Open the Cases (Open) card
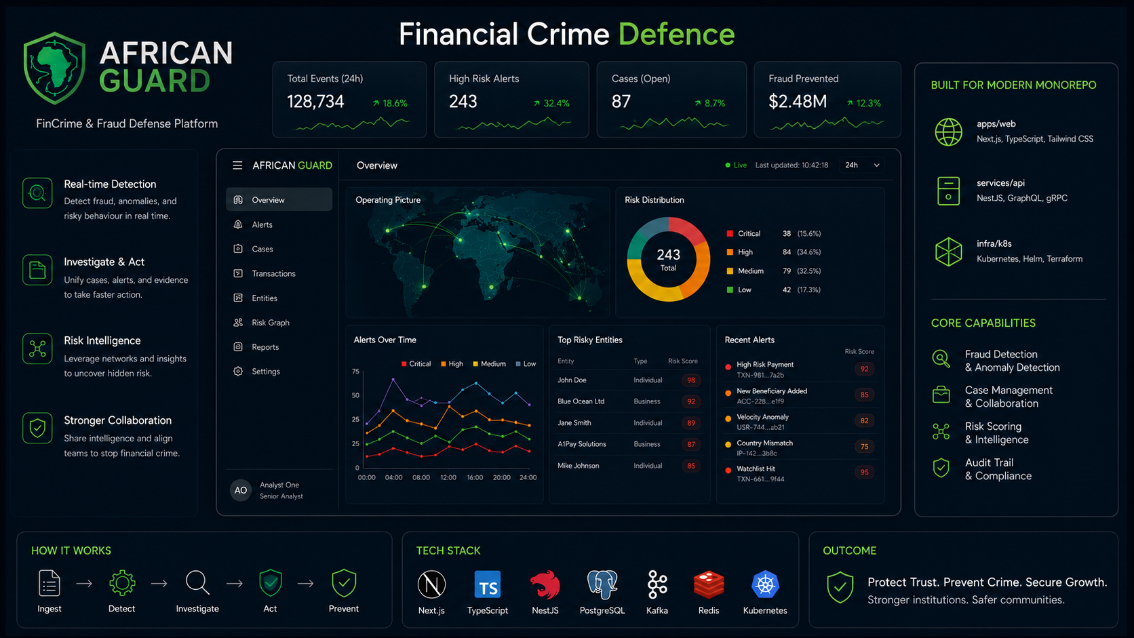Image resolution: width=1134 pixels, height=638 pixels. point(671,100)
